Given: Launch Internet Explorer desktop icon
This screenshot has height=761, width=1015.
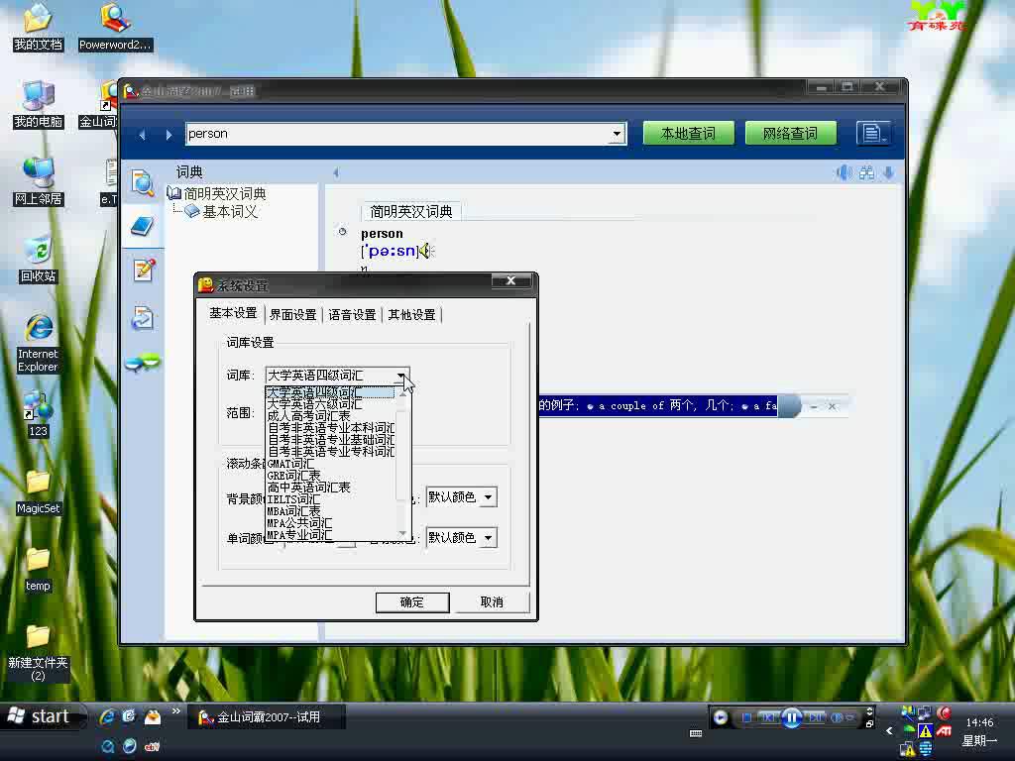Looking at the screenshot, I should (x=39, y=344).
